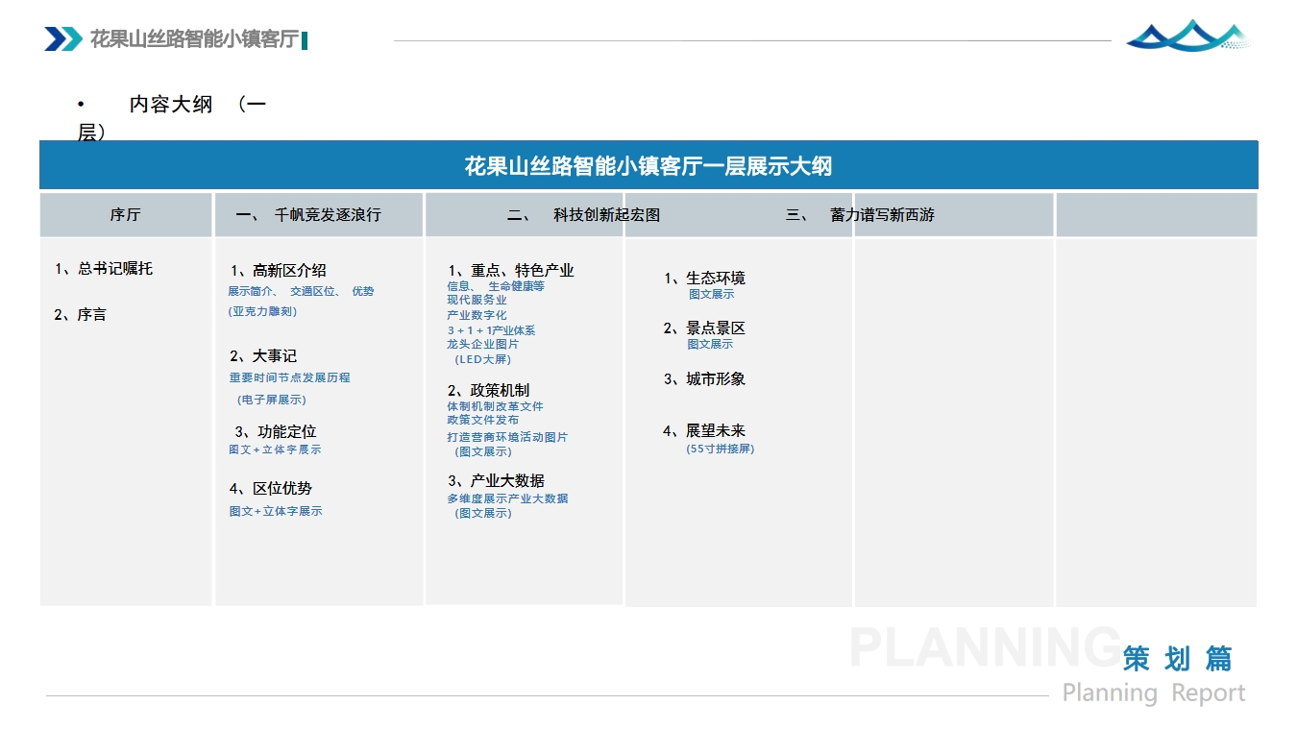
Task: Click the 展望未来 item
Action: coord(704,431)
